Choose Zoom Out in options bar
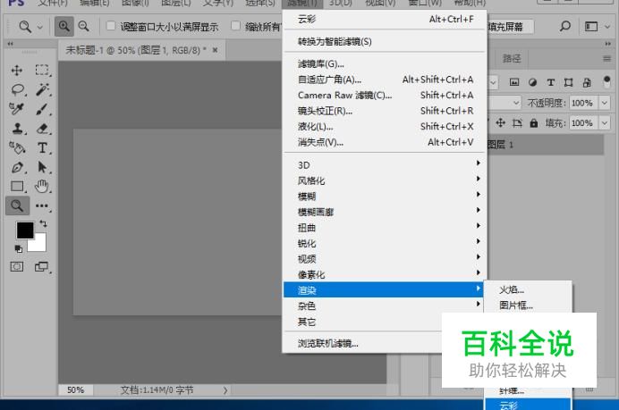619x410 pixels. tap(84, 27)
